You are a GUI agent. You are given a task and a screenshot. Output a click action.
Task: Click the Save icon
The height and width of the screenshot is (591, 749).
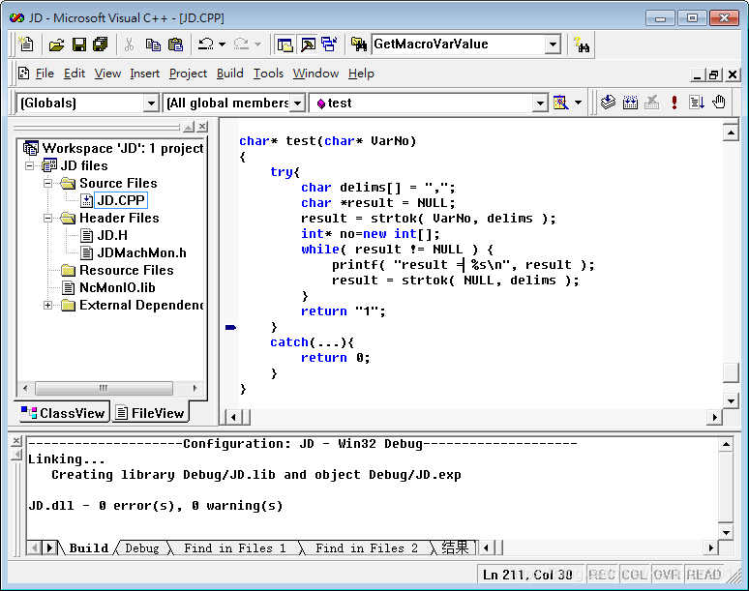click(78, 44)
